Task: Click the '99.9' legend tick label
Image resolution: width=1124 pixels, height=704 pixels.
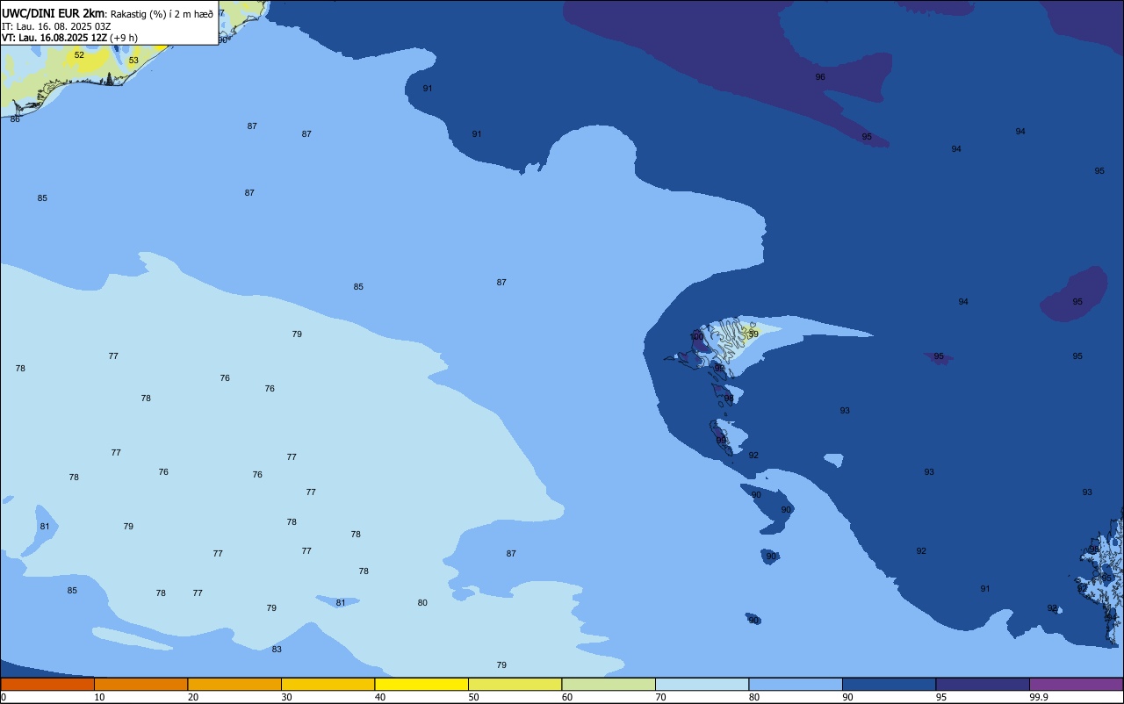Action: point(1039,697)
